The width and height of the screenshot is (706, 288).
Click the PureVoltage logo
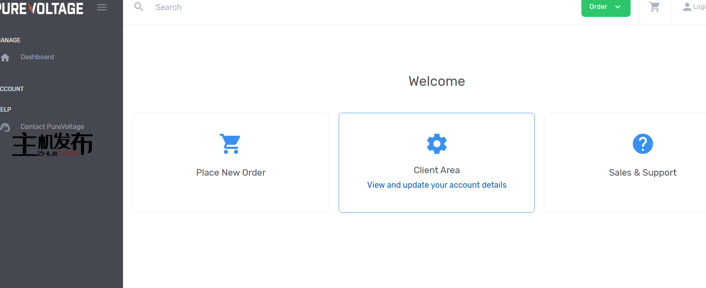coord(42,8)
